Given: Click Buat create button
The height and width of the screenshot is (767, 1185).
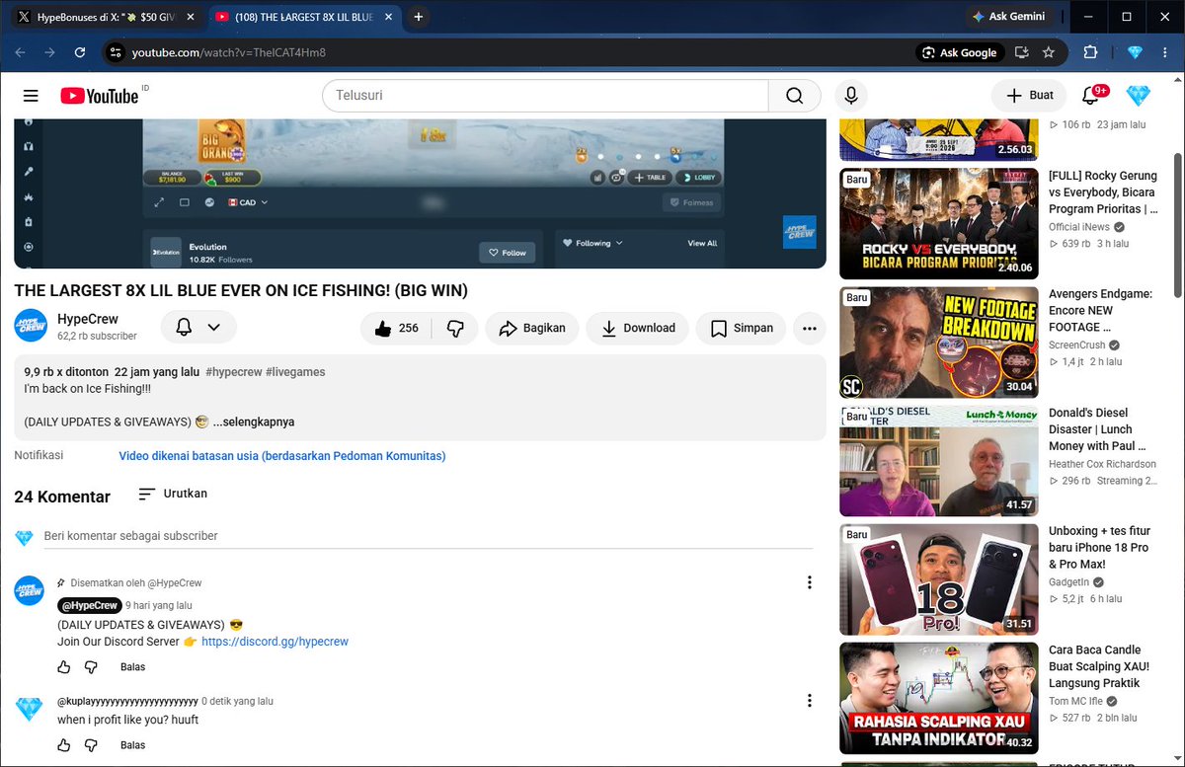Looking at the screenshot, I should (1029, 96).
